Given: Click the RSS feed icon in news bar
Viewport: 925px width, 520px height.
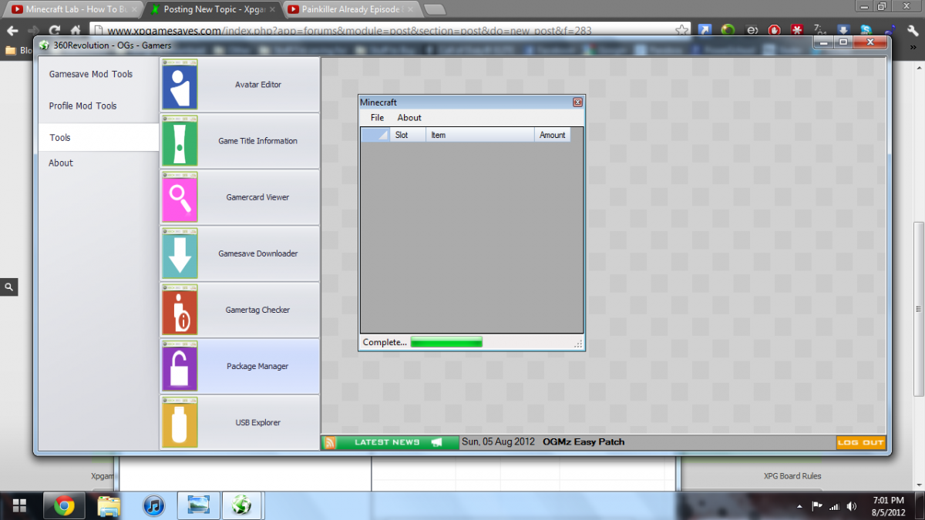Looking at the screenshot, I should (x=330, y=442).
